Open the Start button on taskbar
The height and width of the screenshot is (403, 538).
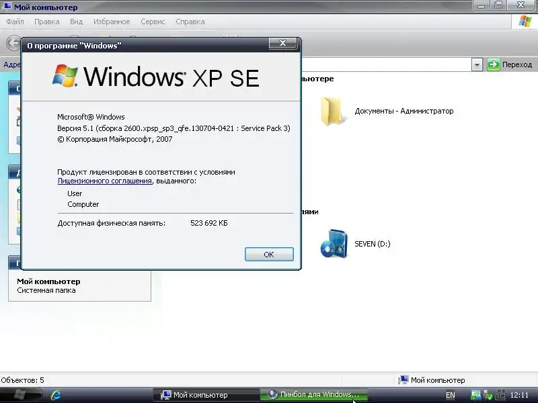[20, 395]
